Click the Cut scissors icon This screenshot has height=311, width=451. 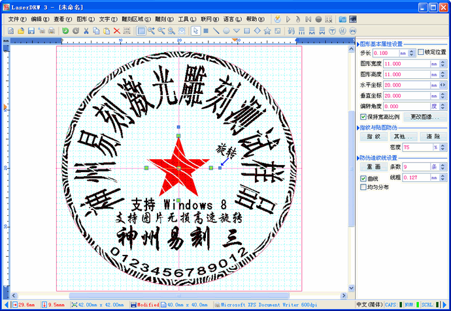(x=86, y=31)
